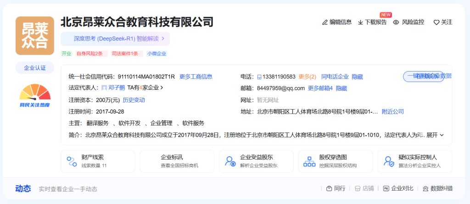Click 企业对比 PK icon

tap(386, 189)
